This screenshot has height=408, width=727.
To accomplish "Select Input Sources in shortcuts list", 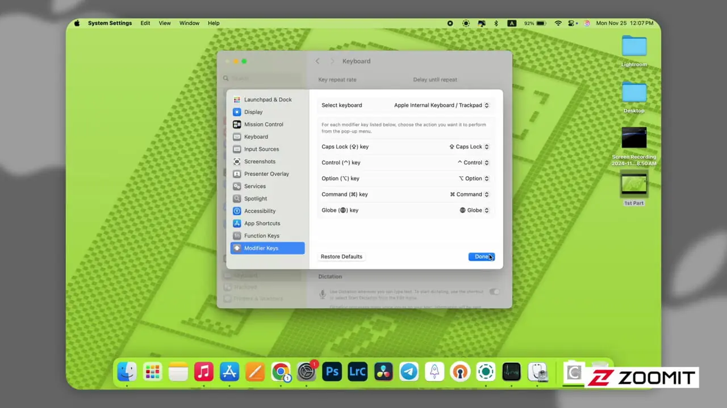I will click(268, 149).
